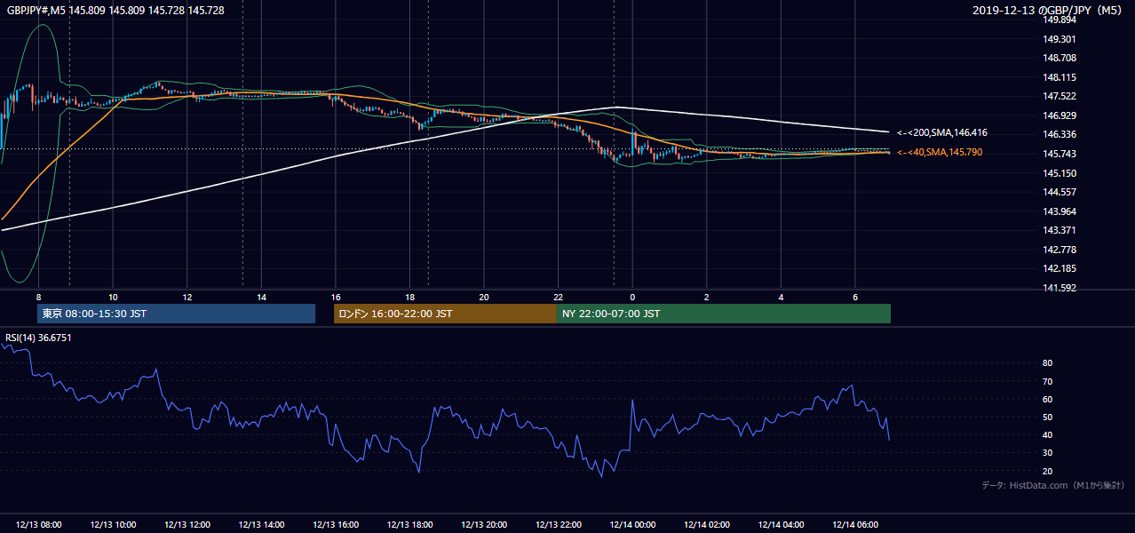1135x533 pixels.
Task: Click RSI scale value 20
Action: tap(1048, 471)
